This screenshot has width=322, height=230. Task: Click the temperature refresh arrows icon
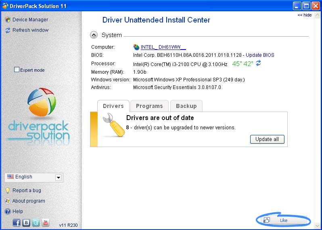click(258, 63)
